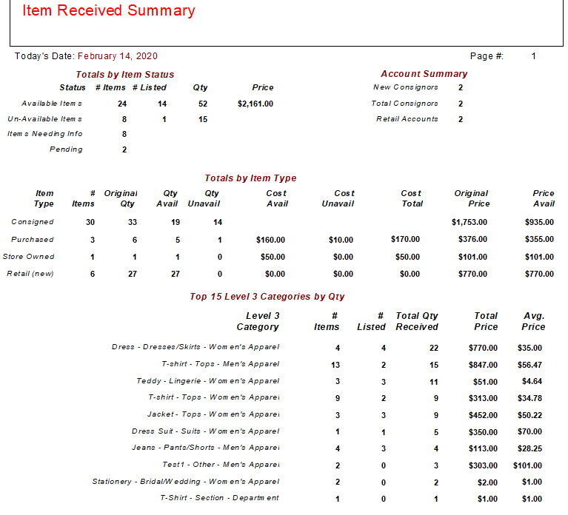Select 'Jacket - Tops - Women's Apparel' row
The height and width of the screenshot is (515, 568).
point(344,415)
